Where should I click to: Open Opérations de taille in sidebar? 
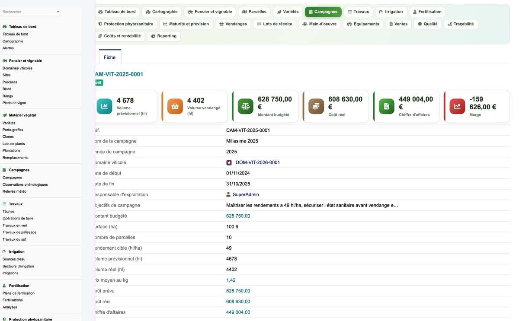tap(18, 219)
